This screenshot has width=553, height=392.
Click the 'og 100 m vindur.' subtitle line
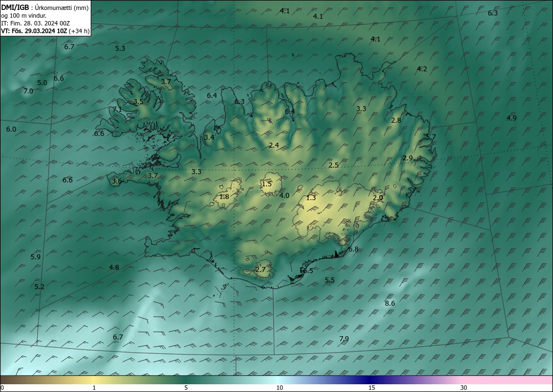tap(24, 15)
